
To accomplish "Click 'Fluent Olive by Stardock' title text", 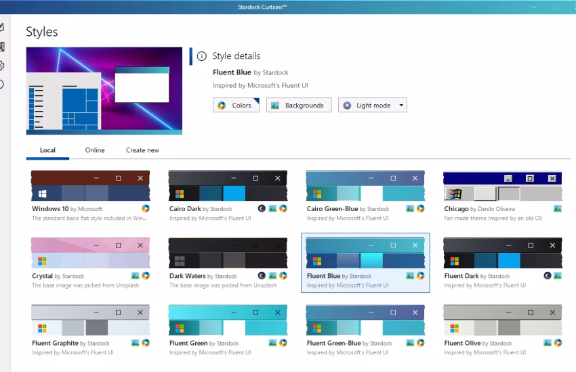I will 478,344.
